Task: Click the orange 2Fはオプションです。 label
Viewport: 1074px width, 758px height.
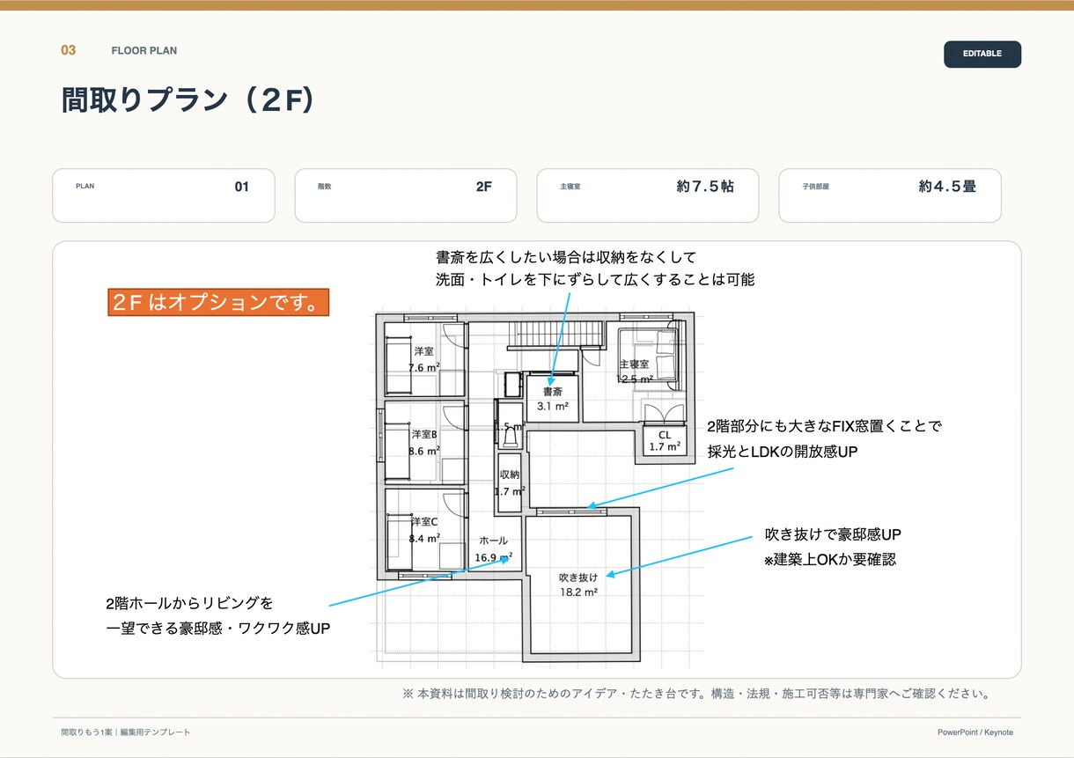Action: tap(218, 302)
